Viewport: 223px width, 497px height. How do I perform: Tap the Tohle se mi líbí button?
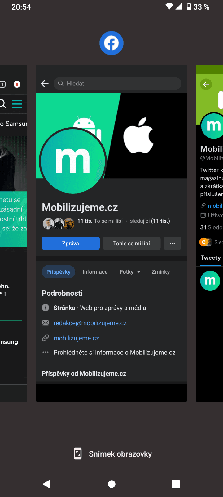click(132, 243)
